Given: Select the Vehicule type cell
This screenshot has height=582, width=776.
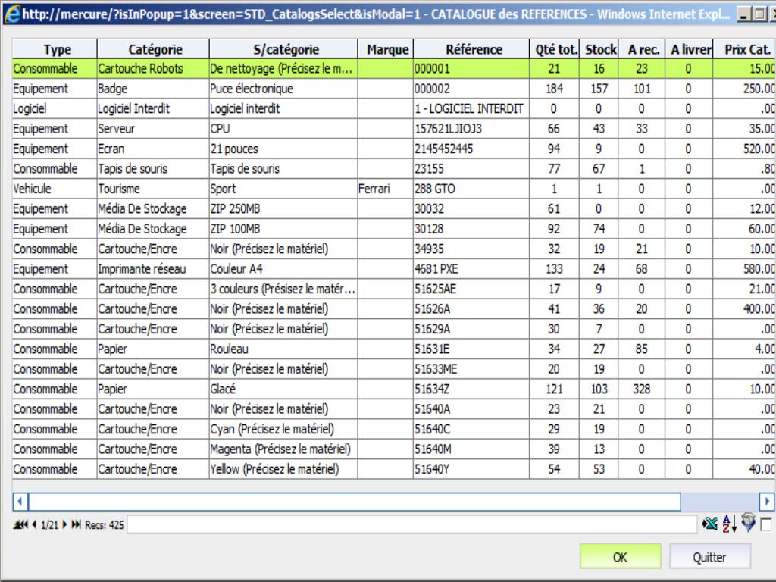Looking at the screenshot, I should [x=55, y=189].
